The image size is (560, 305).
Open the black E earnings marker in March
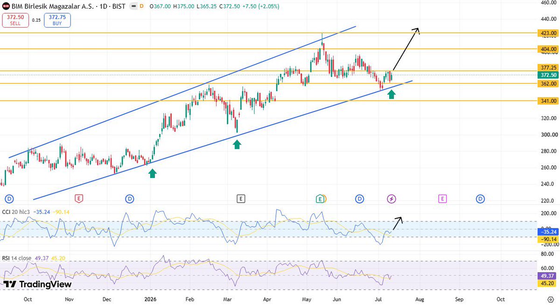click(240, 199)
